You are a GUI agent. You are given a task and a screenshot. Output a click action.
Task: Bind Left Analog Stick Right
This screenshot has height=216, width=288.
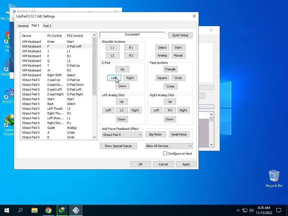point(135,110)
